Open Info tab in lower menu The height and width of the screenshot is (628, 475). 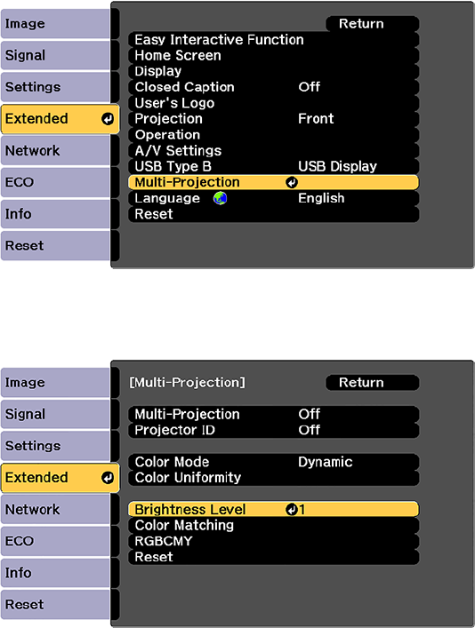55,573
